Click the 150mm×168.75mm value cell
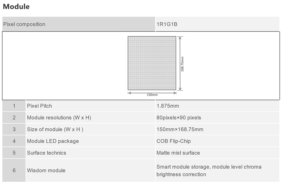Viewport: 282px width, 186px height. [x=217, y=129]
